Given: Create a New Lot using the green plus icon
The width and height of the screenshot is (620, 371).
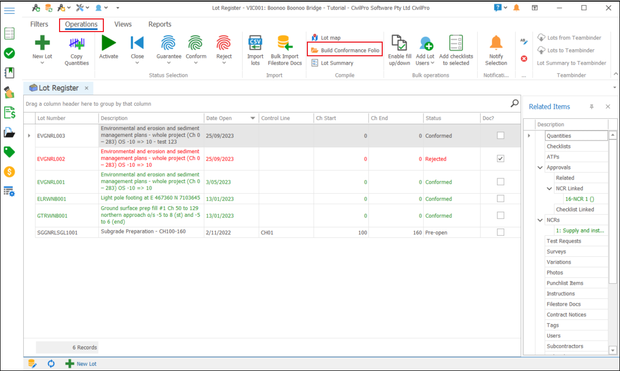Looking at the screenshot, I should pyautogui.click(x=42, y=42).
